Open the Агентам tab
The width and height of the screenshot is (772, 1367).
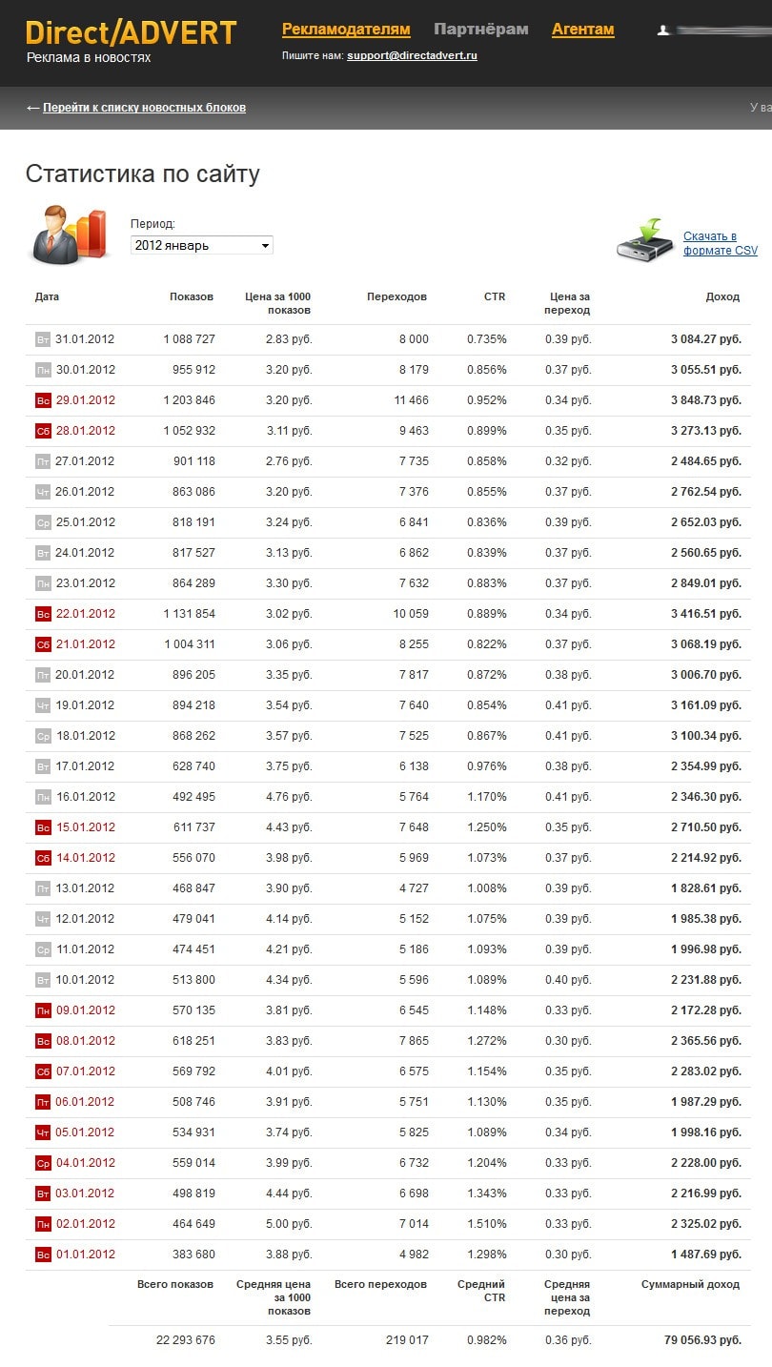(x=582, y=30)
